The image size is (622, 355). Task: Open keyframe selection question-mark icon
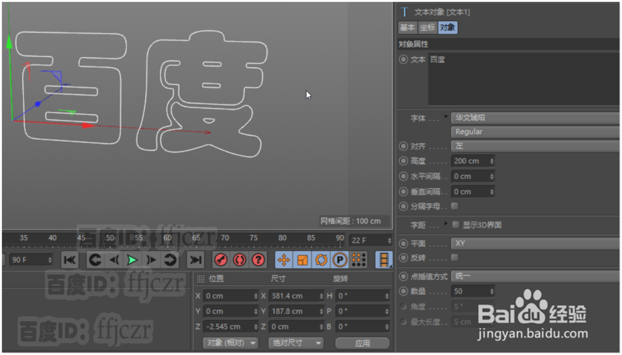click(258, 260)
